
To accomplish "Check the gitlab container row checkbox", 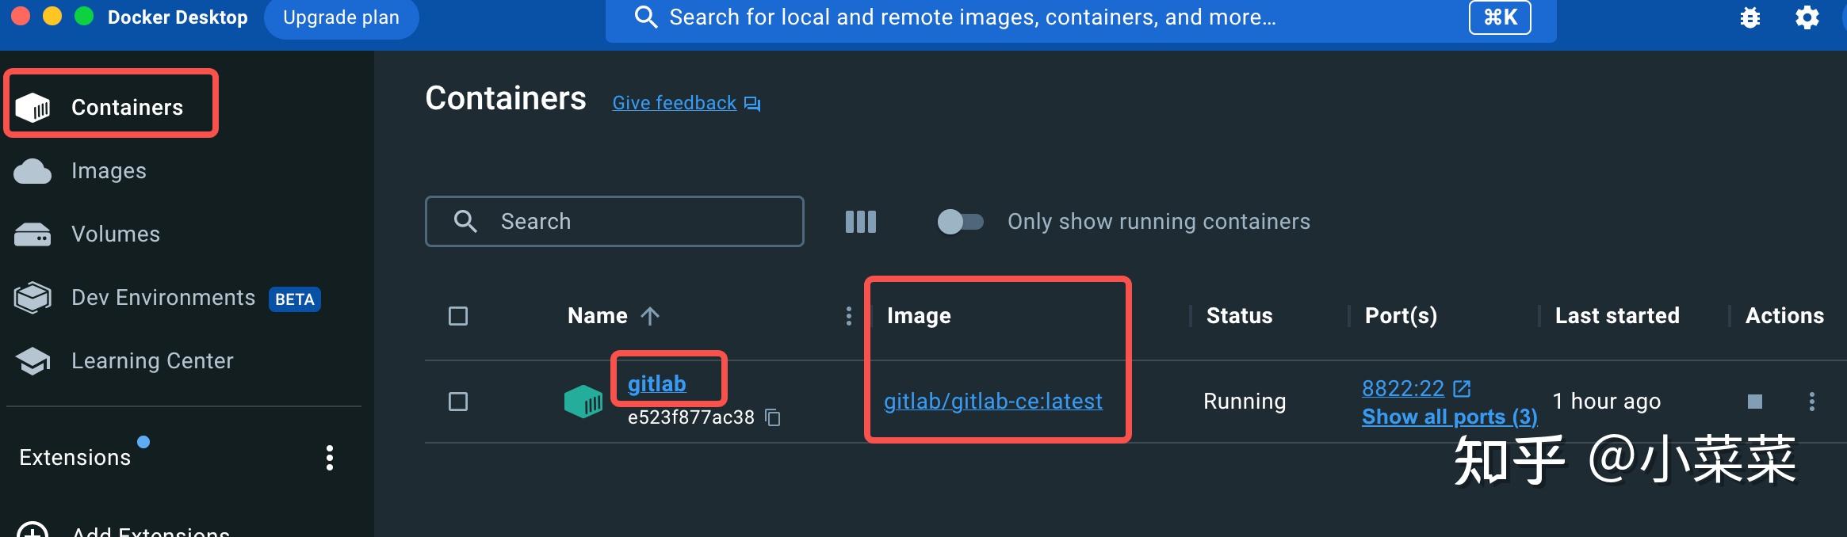I will point(459,402).
